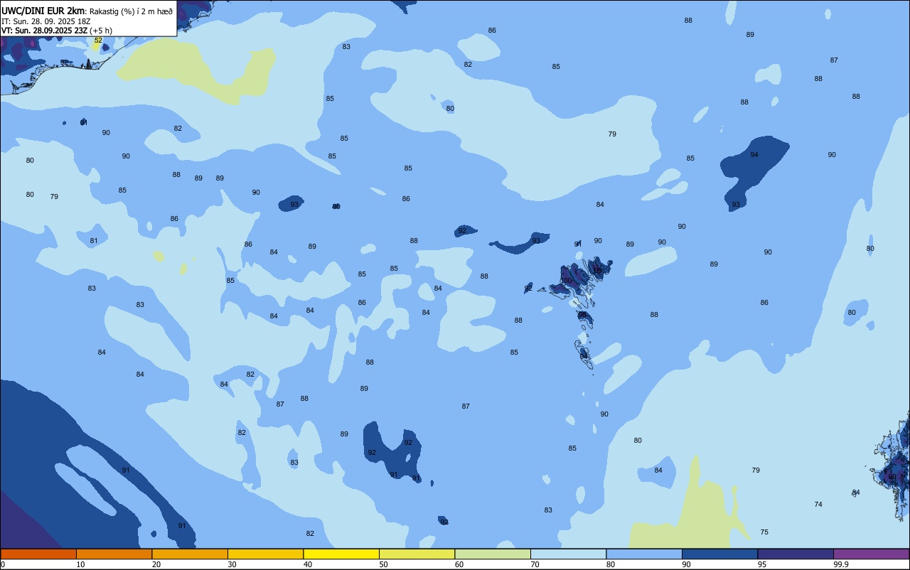910x570 pixels.
Task: Select the navy 95–99.9 legend segment
Action: click(796, 554)
